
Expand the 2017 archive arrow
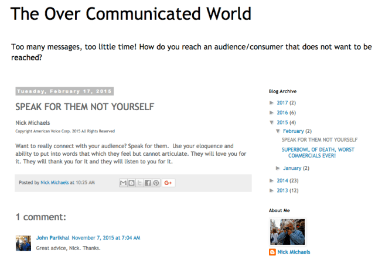click(271, 103)
